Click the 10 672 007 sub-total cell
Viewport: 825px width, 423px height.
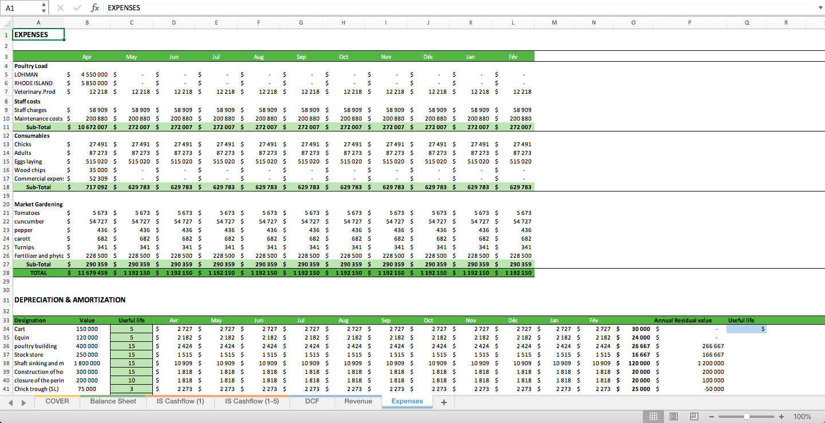pos(87,127)
